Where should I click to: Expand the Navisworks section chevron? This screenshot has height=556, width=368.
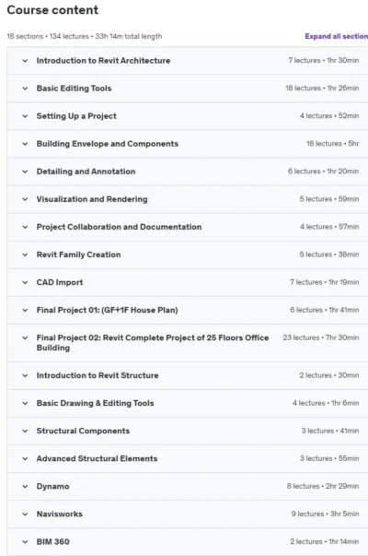25,514
